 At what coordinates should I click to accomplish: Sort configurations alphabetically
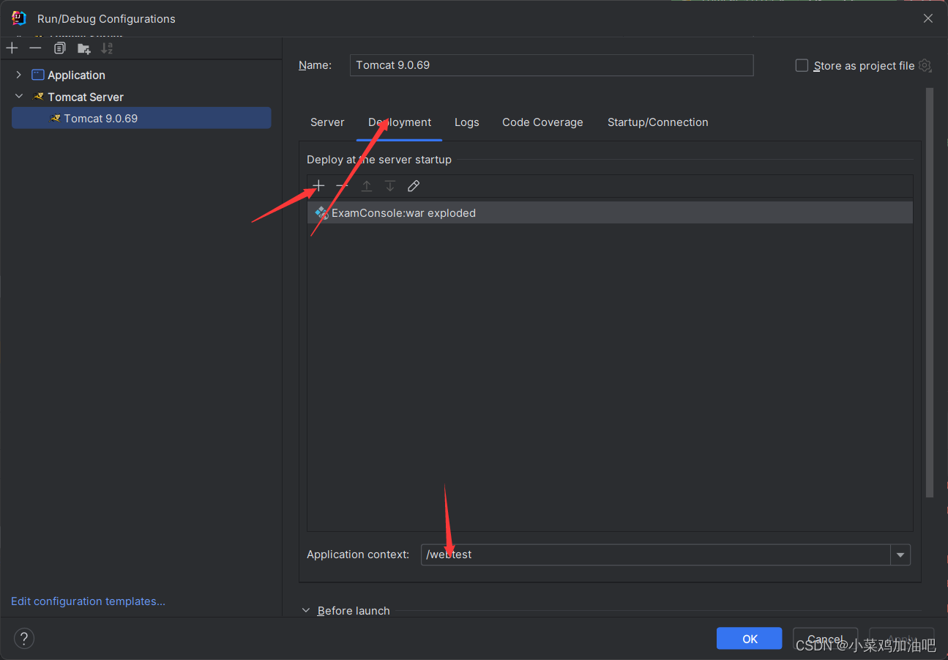pos(107,48)
